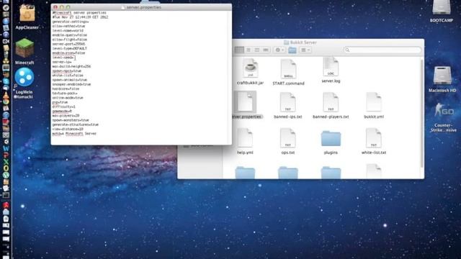Screen dimensions: 461x259
Task: Click the enable-query=false line
Action: (x=70, y=35)
